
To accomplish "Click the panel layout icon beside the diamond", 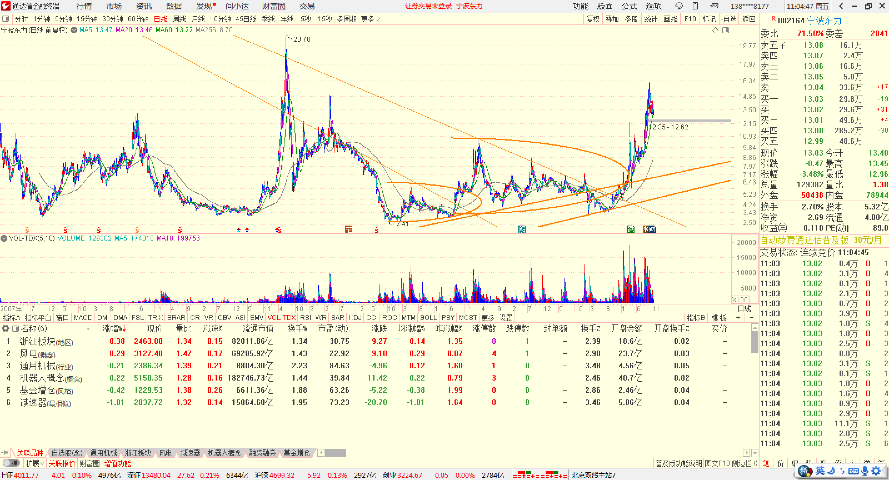I will (725, 30).
